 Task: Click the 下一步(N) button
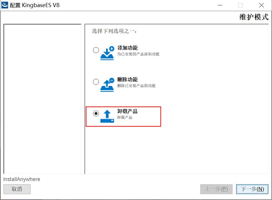tap(252, 189)
